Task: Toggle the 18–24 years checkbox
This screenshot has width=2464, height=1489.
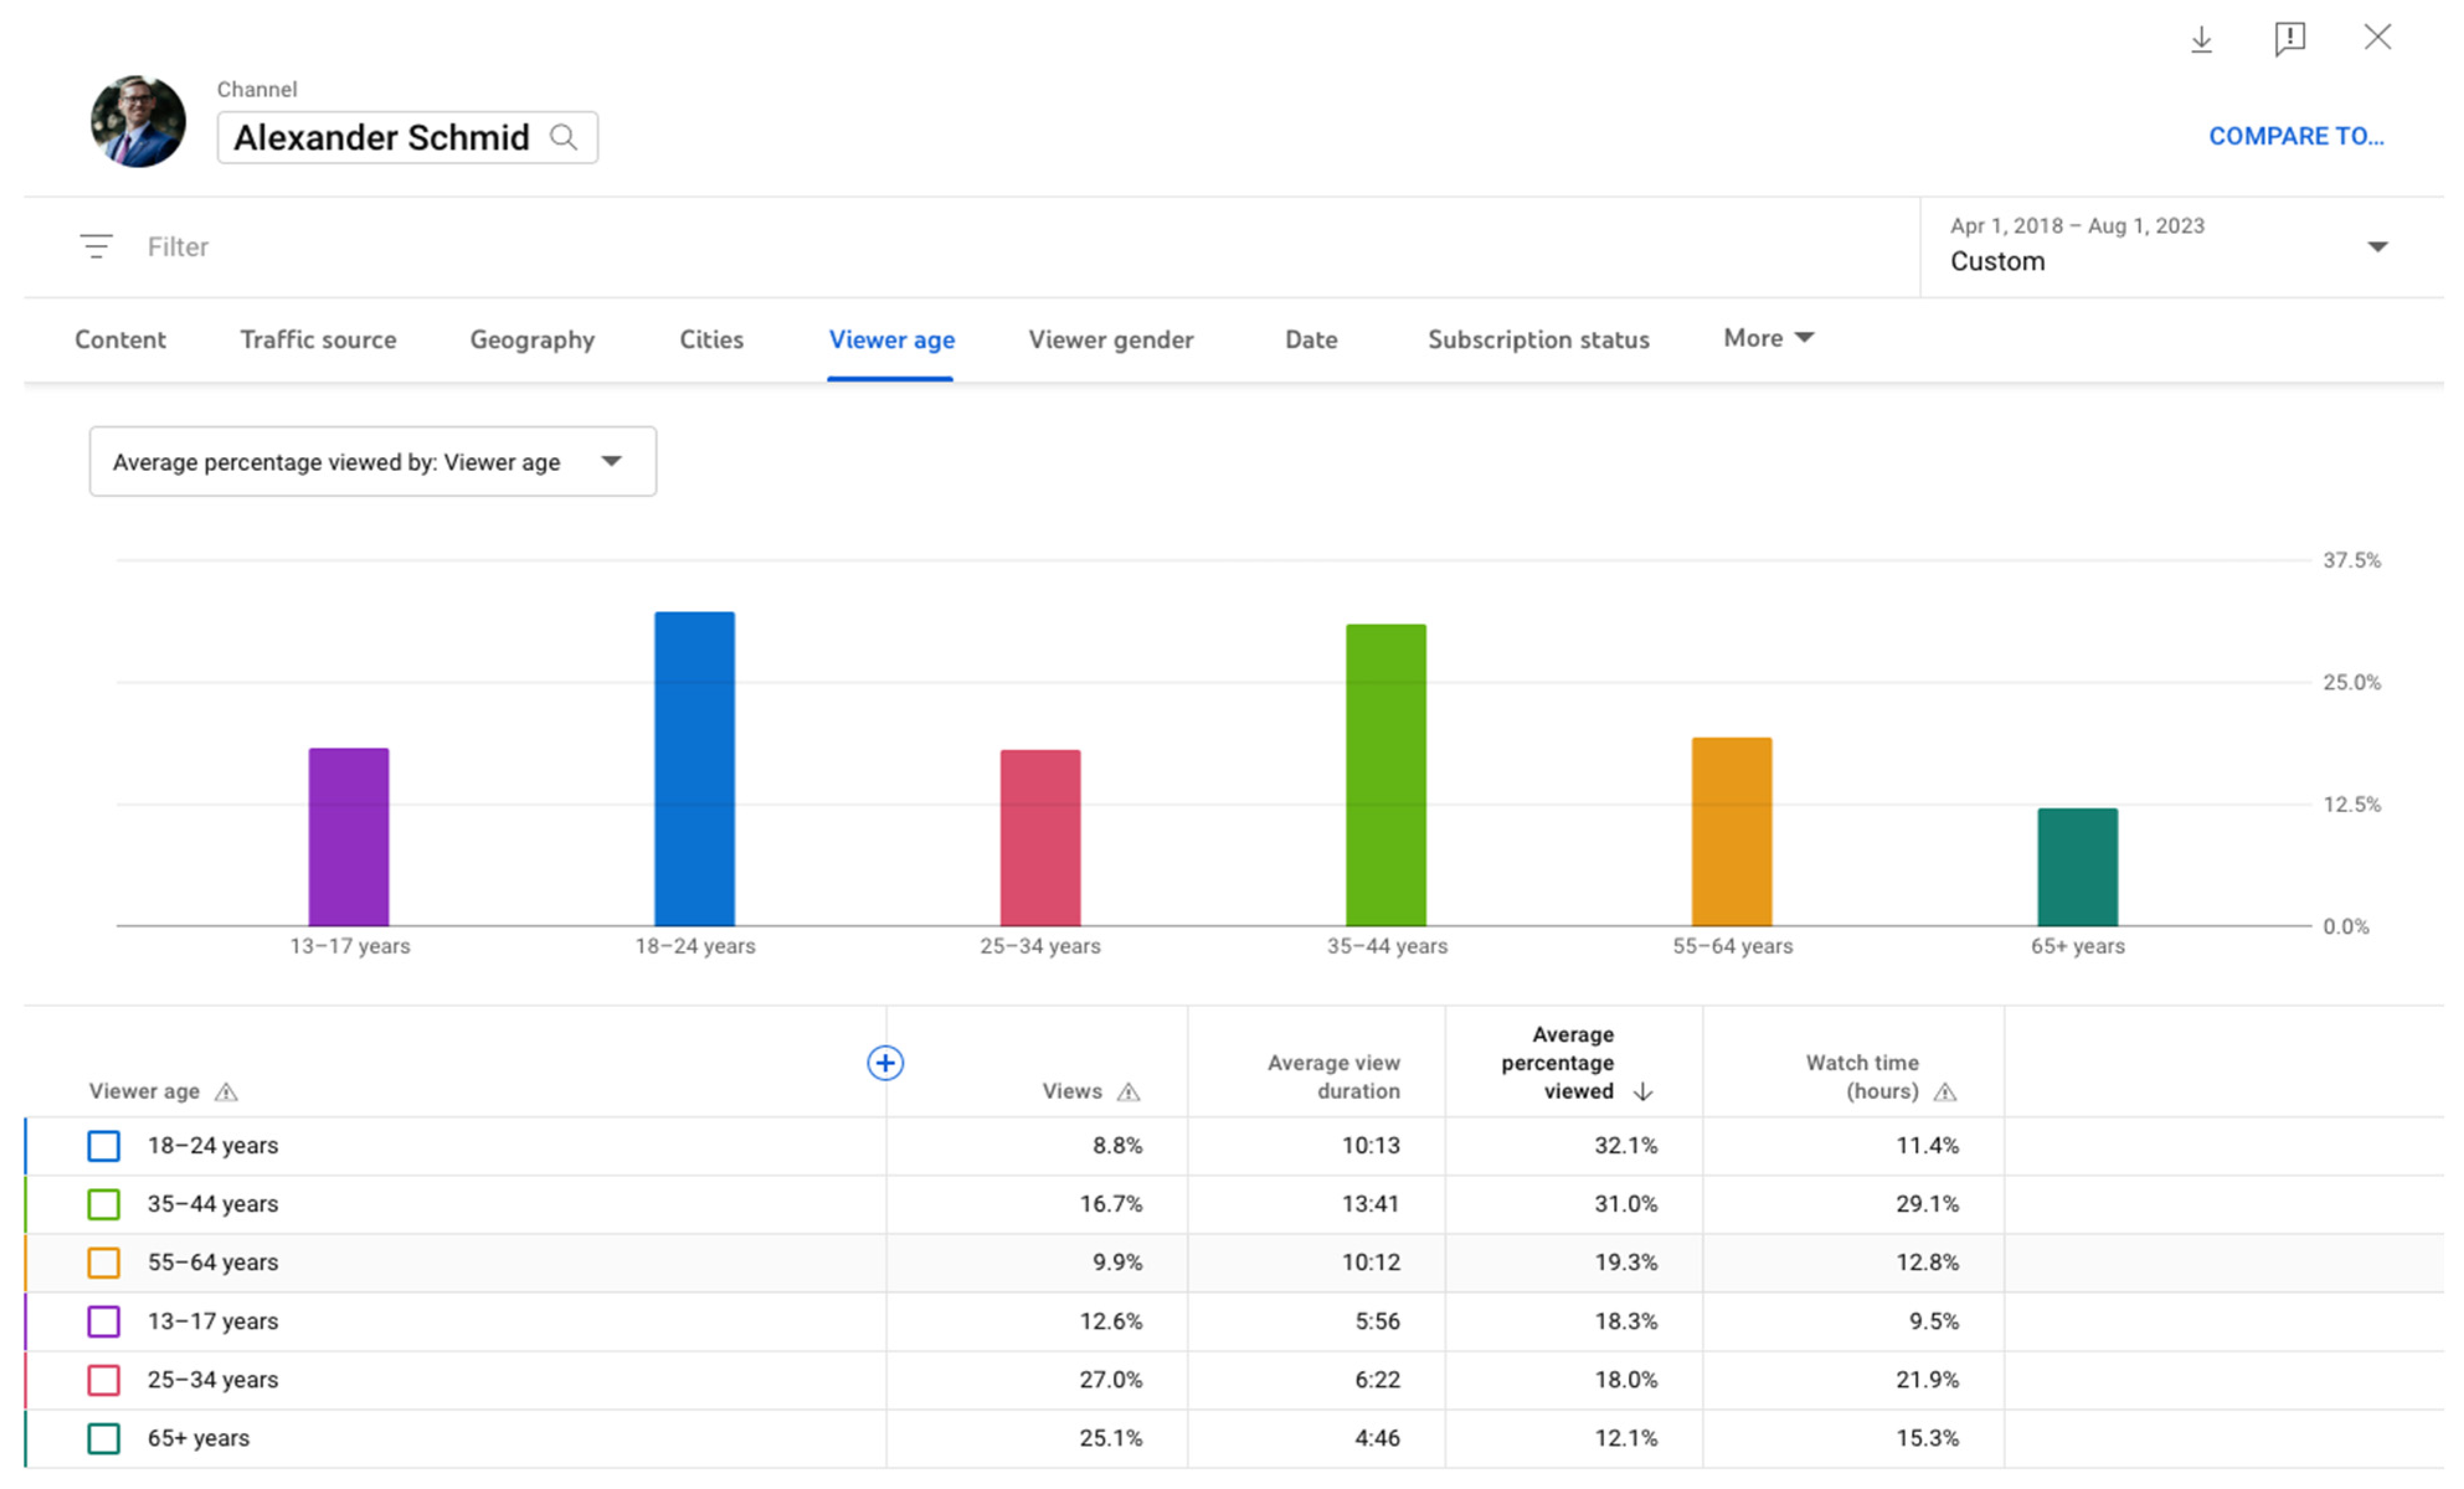Action: (104, 1145)
